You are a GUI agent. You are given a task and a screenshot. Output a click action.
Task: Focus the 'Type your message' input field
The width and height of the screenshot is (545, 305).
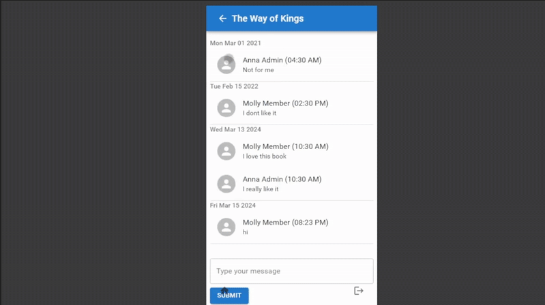[291, 271]
